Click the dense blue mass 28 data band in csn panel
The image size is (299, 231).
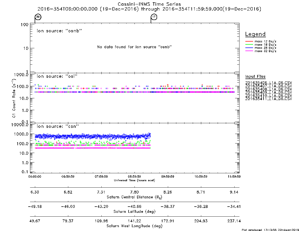pos(93,136)
